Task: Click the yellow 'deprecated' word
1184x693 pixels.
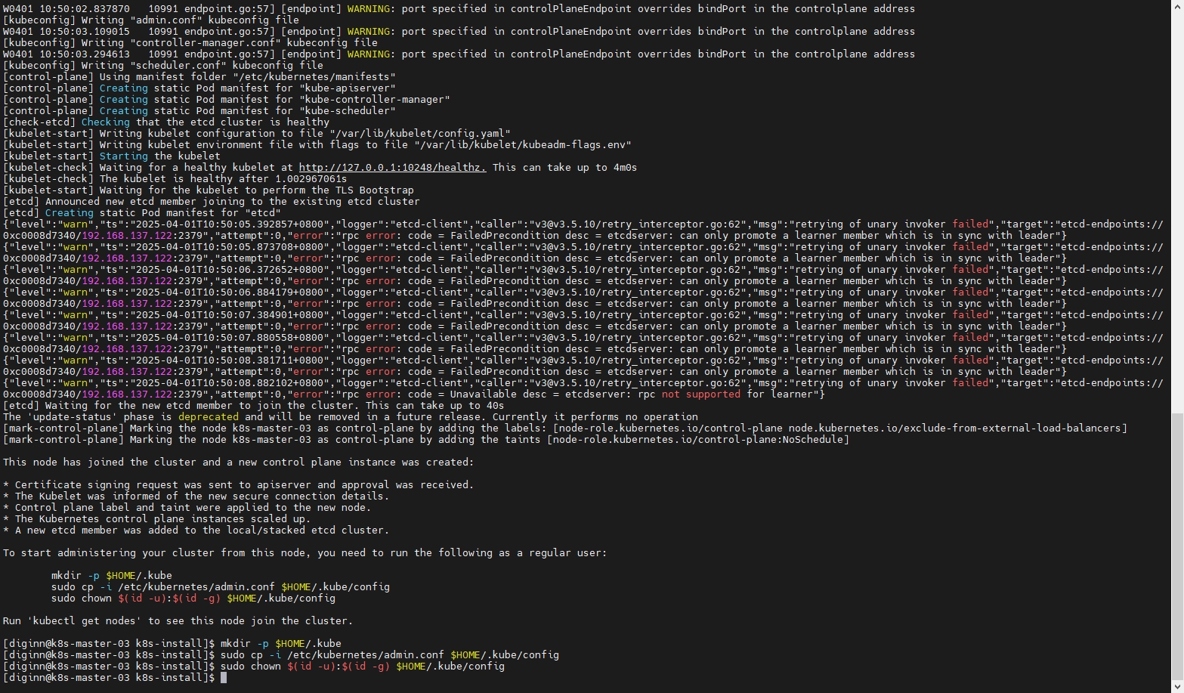Action: pyautogui.click(x=208, y=417)
